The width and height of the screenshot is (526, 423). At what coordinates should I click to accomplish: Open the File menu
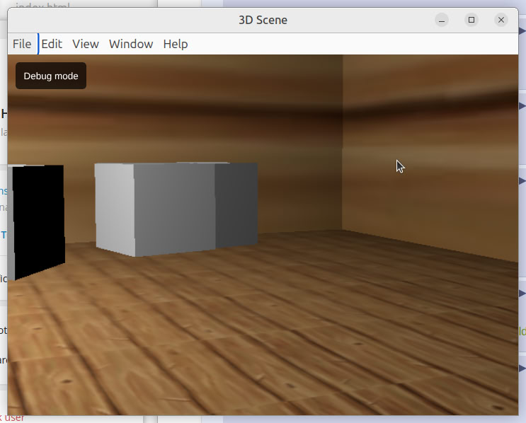[22, 44]
